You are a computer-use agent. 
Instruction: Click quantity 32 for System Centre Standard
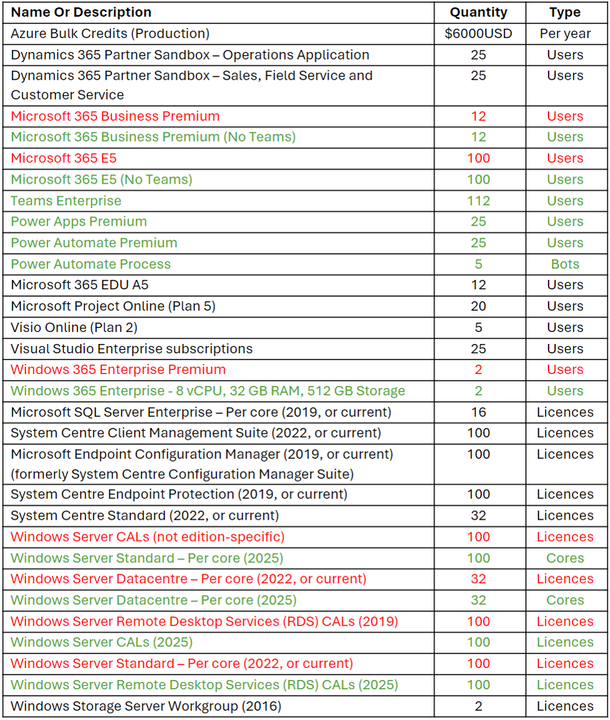coord(478,516)
